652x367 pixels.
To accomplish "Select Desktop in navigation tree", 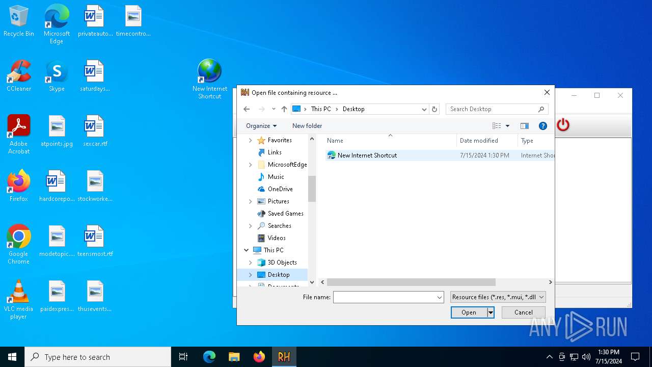I will [x=278, y=275].
